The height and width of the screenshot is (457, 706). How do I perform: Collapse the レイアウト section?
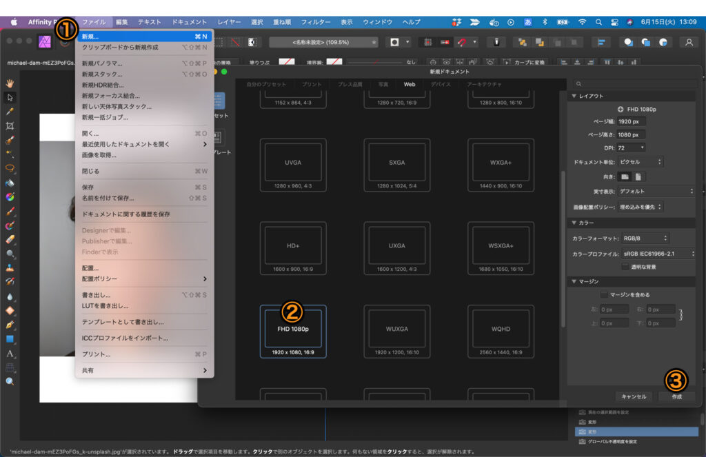[573, 96]
